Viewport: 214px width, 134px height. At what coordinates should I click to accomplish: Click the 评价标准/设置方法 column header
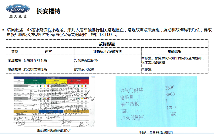pyautogui.click(x=108, y=51)
